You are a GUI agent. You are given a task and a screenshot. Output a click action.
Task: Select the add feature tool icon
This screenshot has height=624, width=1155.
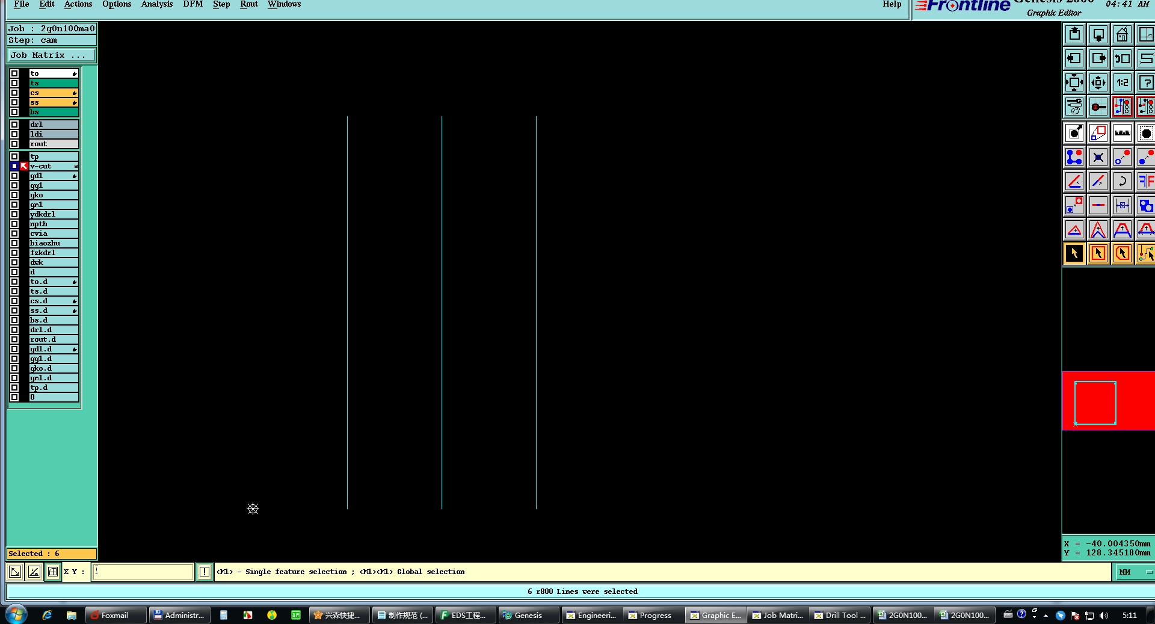tap(1074, 134)
